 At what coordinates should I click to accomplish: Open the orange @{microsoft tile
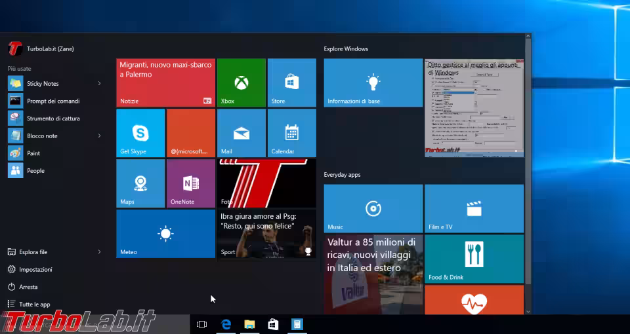pyautogui.click(x=191, y=133)
